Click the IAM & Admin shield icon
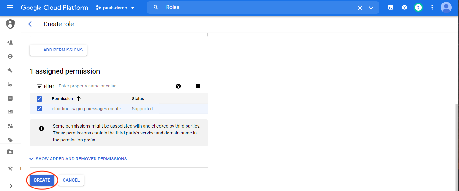 (10, 24)
